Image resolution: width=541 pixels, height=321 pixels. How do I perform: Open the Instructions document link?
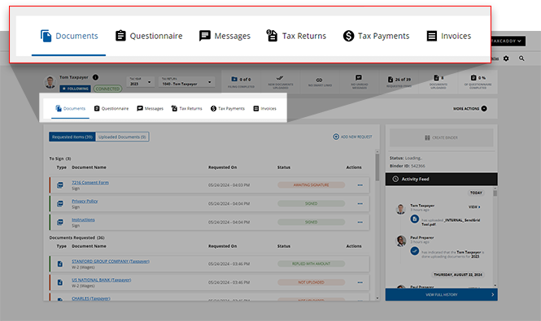click(83, 219)
